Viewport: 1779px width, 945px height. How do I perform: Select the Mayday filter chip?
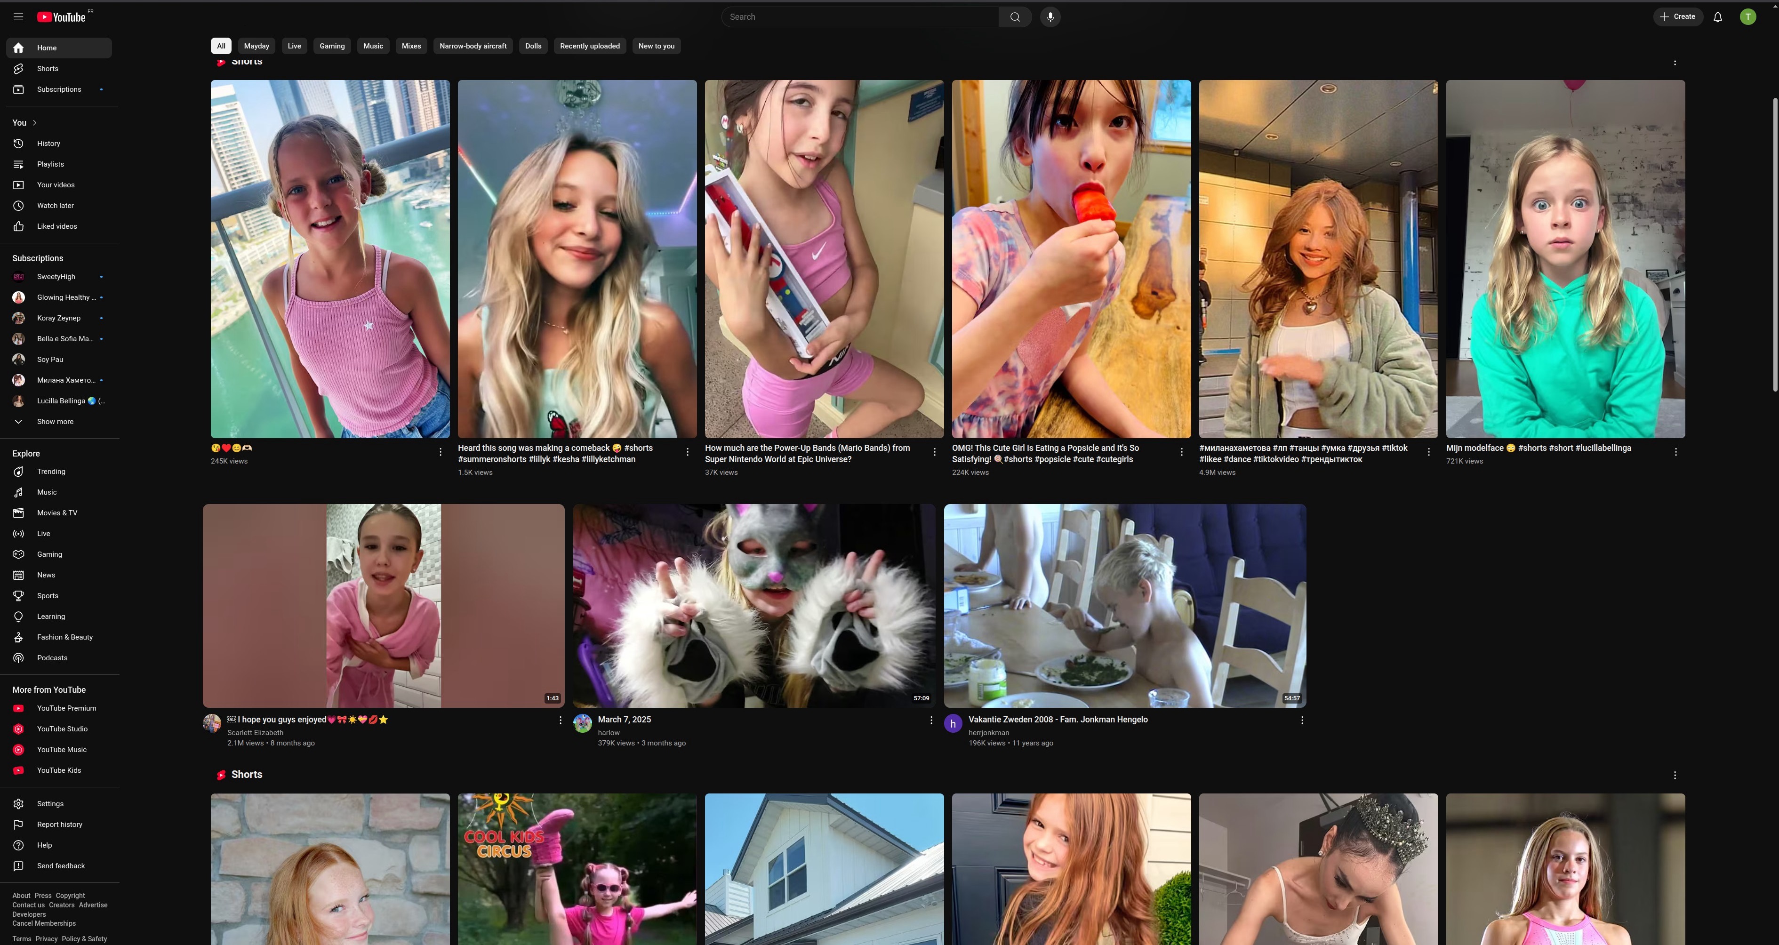(256, 46)
